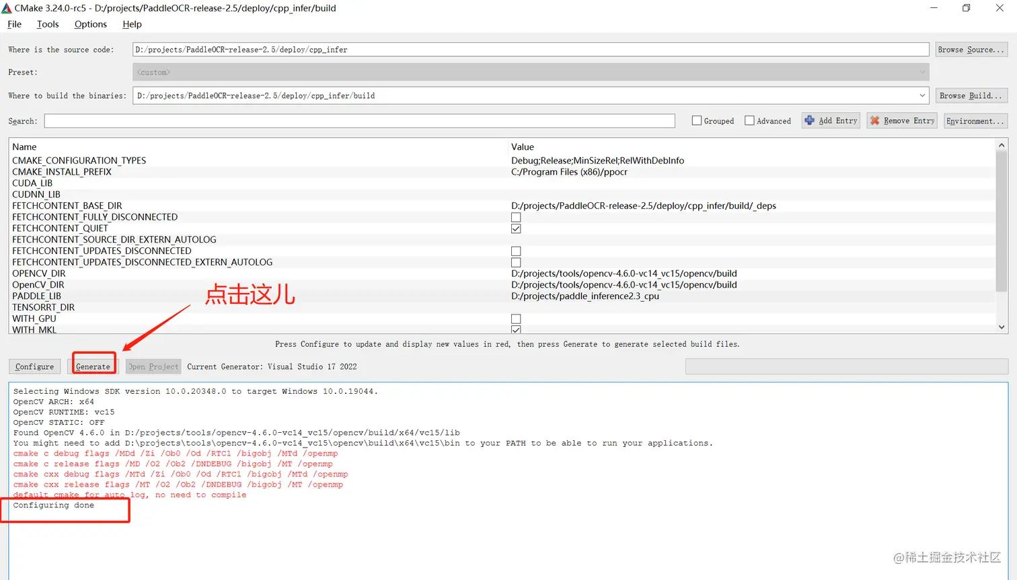
Task: Expand the build binaries path dropdown
Action: [922, 95]
